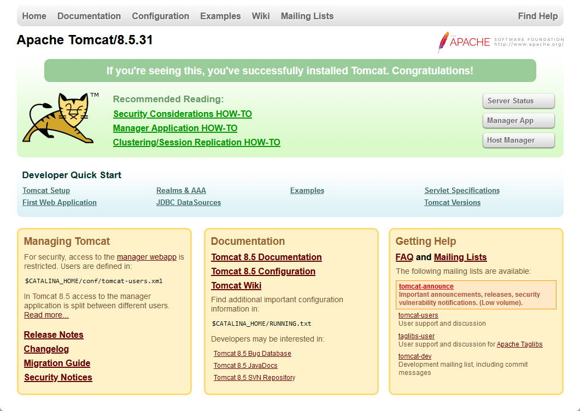Open the Host Manager button
The image size is (580, 411).
pos(518,140)
